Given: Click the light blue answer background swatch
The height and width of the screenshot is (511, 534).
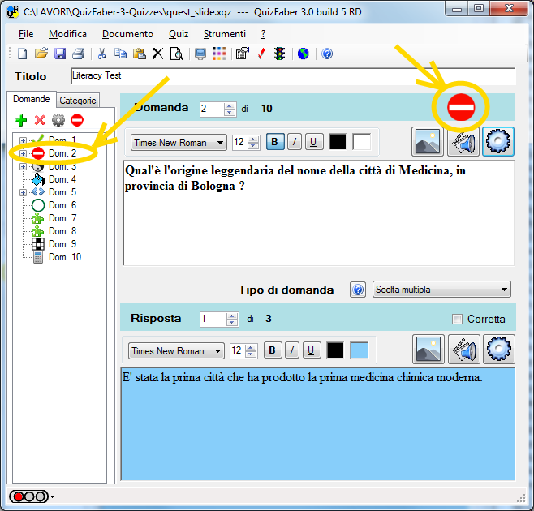Looking at the screenshot, I should 359,350.
